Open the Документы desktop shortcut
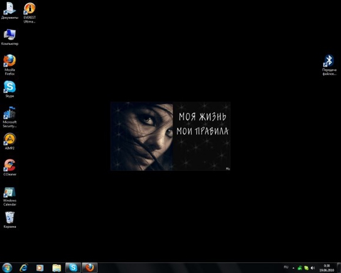 pyautogui.click(x=10, y=11)
